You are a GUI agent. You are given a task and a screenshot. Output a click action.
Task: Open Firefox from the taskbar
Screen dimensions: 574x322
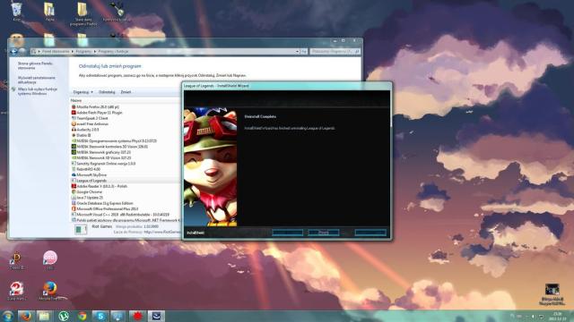pos(25,316)
